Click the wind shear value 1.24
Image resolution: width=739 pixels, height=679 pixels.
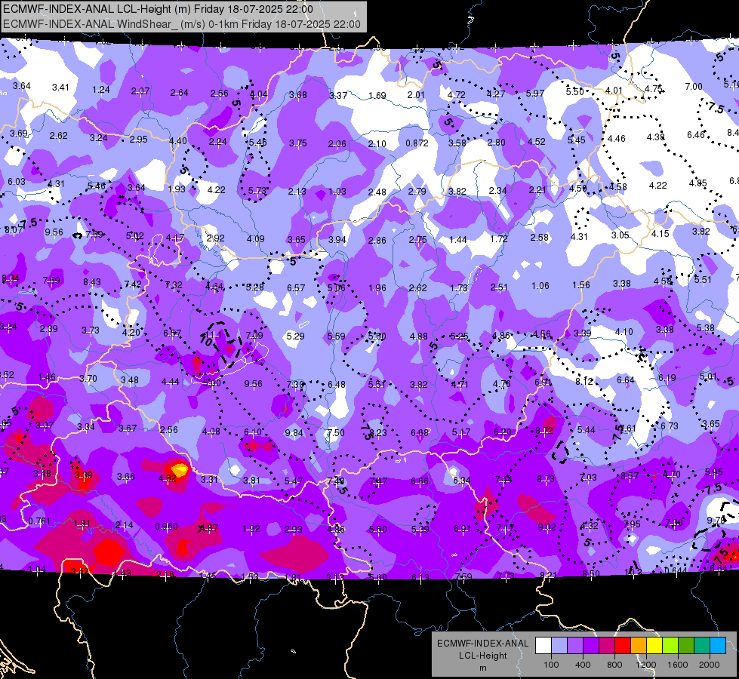click(101, 90)
